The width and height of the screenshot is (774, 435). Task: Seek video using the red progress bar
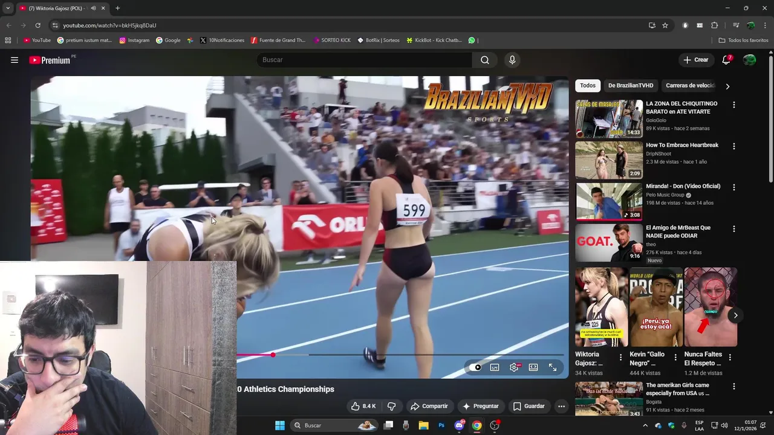(x=399, y=355)
